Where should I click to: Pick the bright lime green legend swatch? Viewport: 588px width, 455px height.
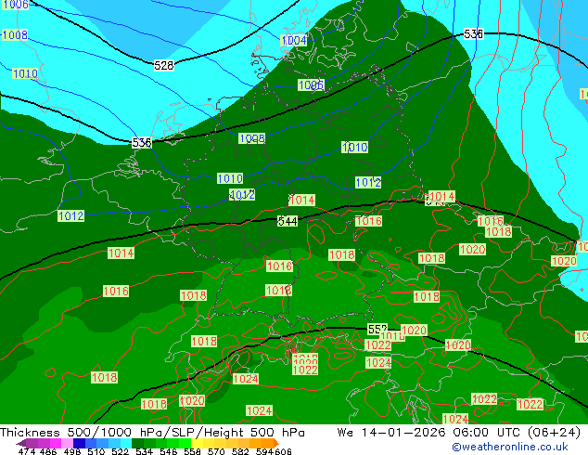185,443
